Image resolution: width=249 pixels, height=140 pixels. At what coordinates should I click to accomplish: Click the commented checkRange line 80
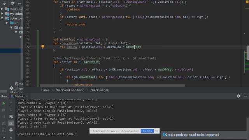click(105, 58)
